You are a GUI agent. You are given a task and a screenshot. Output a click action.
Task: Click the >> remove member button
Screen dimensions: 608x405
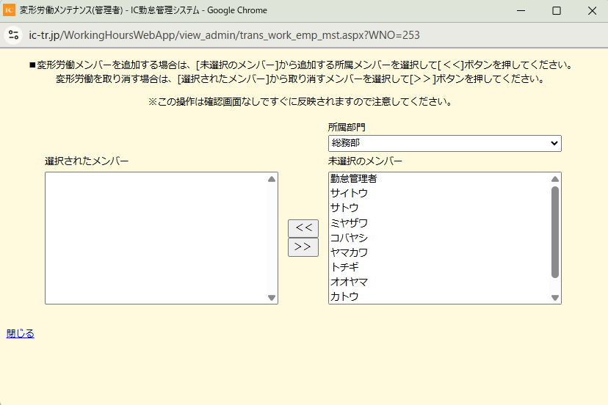click(303, 247)
